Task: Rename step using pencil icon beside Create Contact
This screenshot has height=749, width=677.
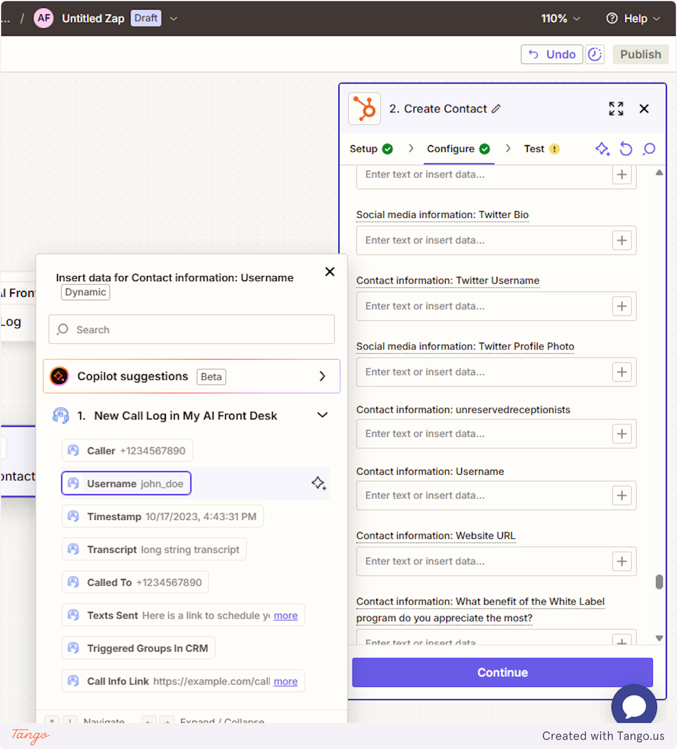Action: point(496,109)
